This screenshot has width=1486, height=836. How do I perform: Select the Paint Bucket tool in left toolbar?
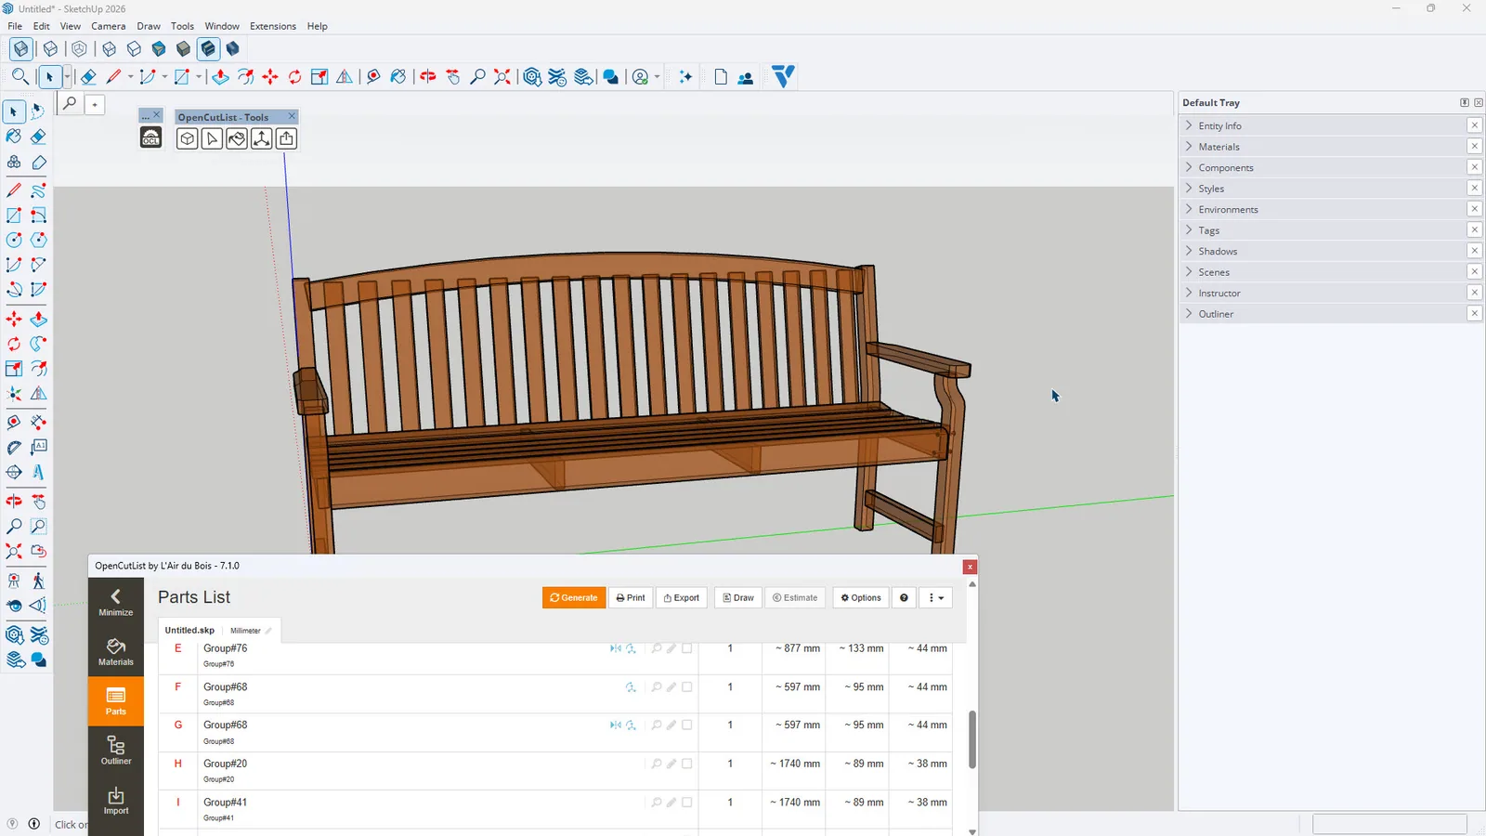coord(14,137)
